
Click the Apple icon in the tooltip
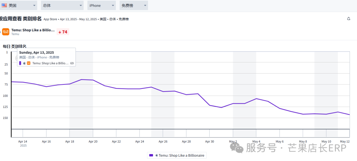tap(24, 63)
